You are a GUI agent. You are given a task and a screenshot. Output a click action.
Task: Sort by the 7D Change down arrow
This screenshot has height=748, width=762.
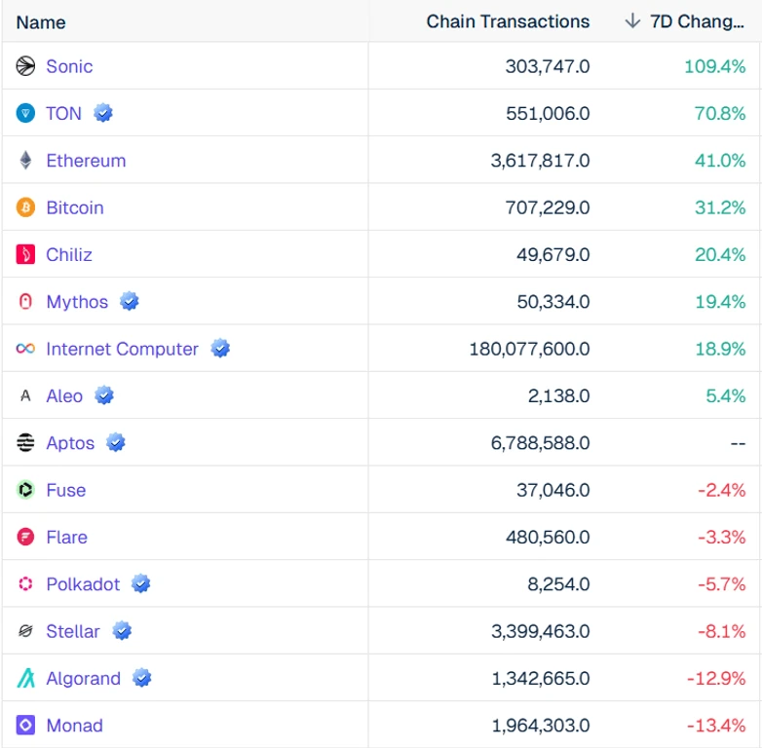click(632, 20)
